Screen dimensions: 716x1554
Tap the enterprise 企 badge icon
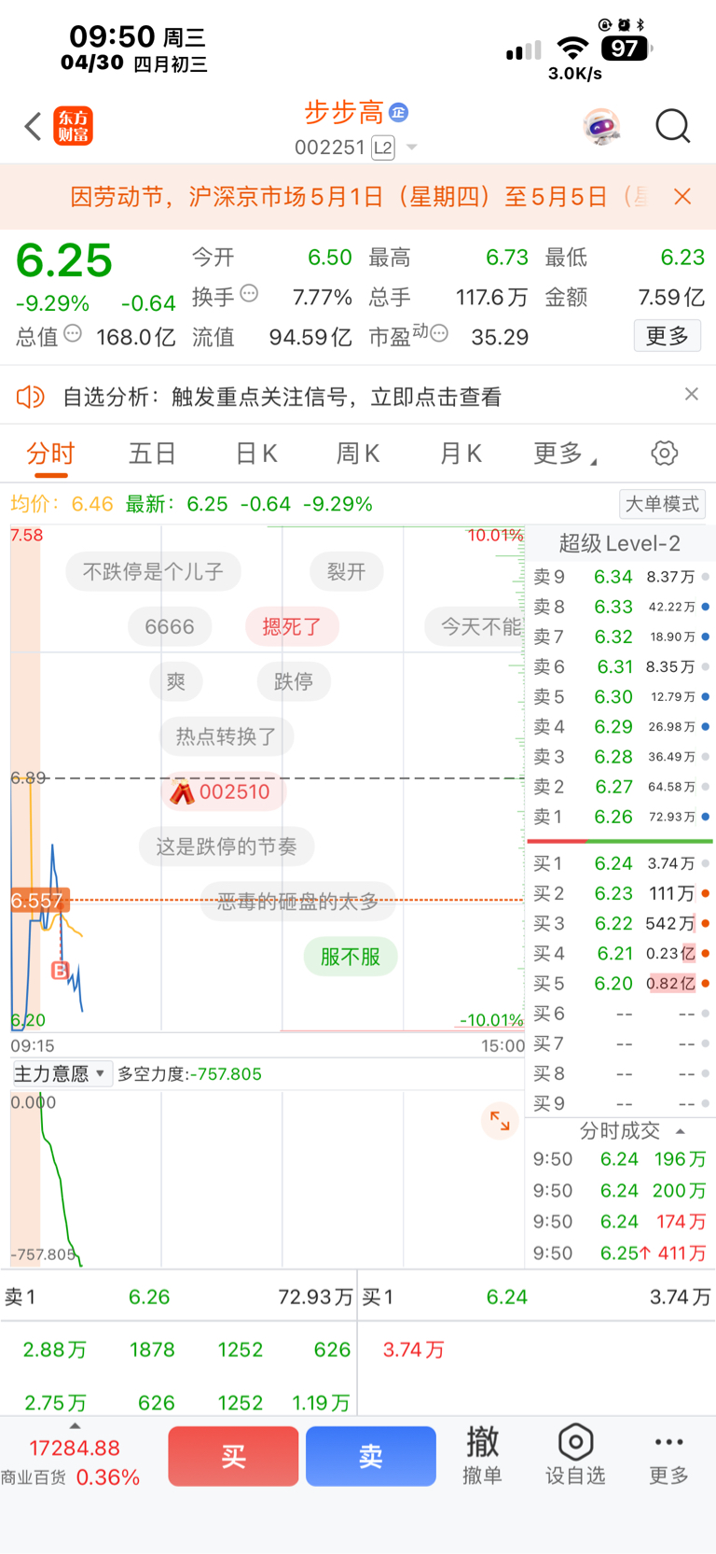click(398, 113)
